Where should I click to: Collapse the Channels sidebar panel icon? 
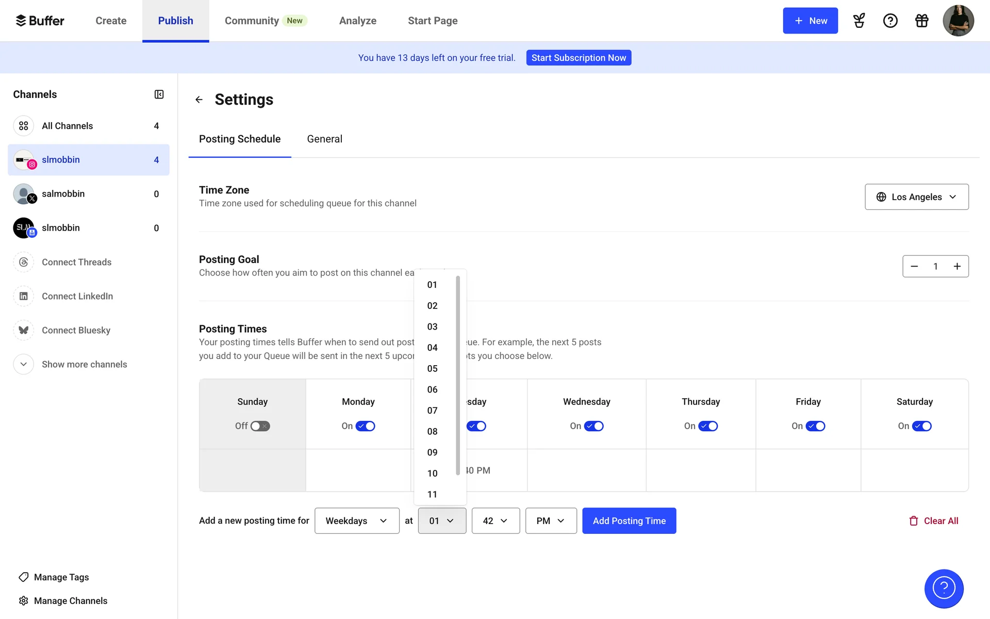tap(159, 94)
